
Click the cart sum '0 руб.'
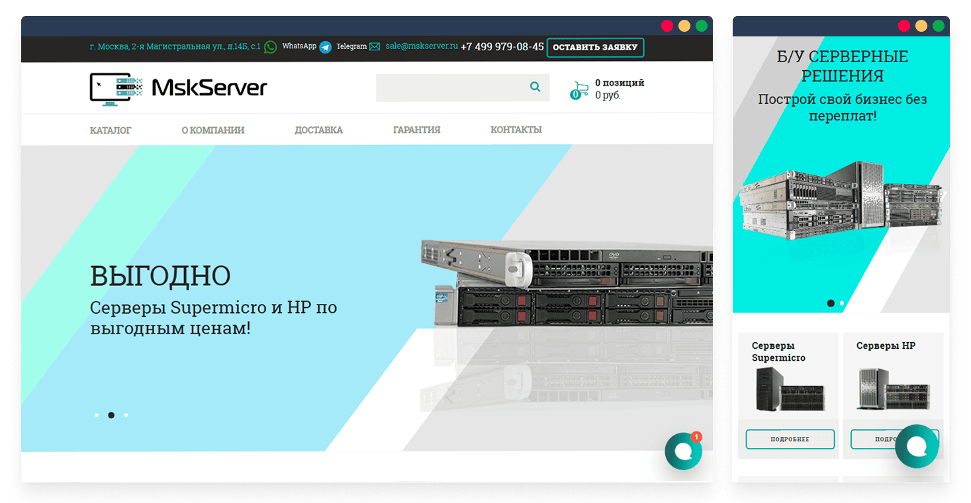(608, 95)
